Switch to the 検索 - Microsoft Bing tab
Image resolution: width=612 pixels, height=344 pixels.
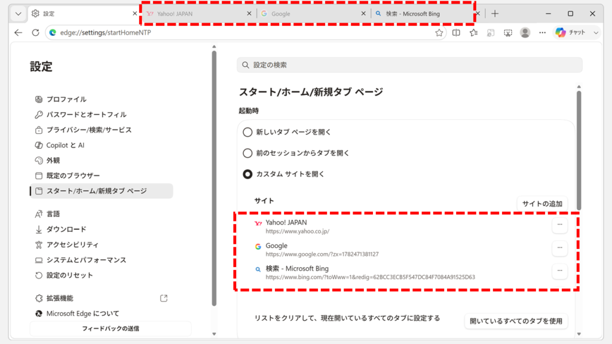(427, 14)
